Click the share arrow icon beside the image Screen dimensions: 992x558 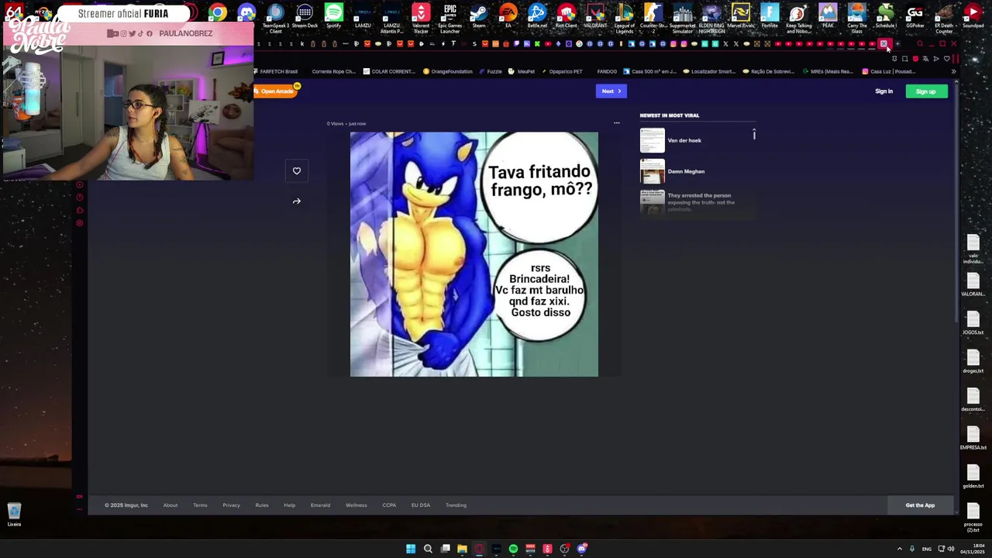tap(297, 201)
